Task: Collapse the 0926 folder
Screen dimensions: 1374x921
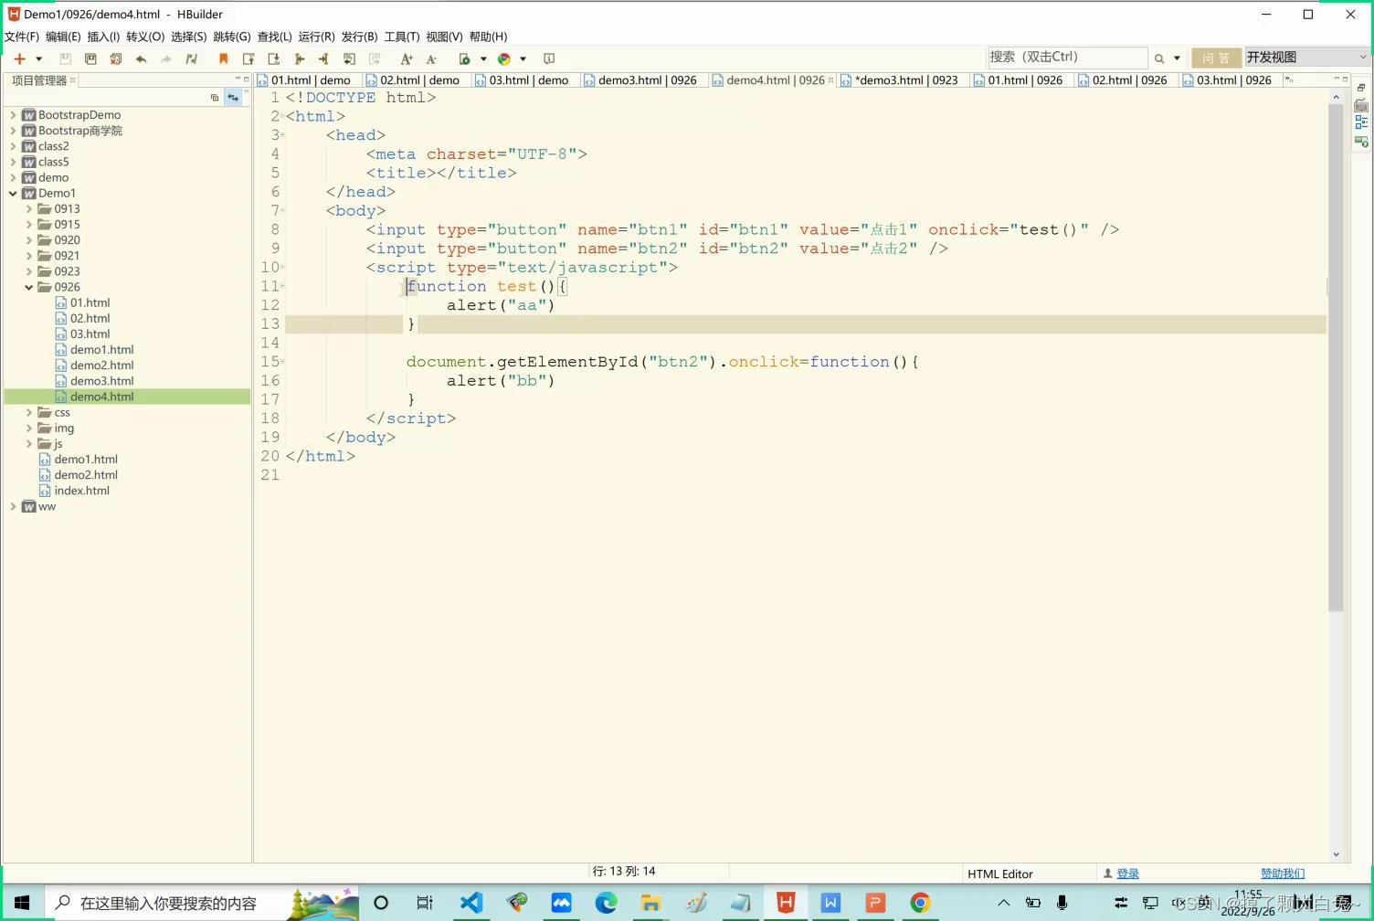Action: coord(28,287)
